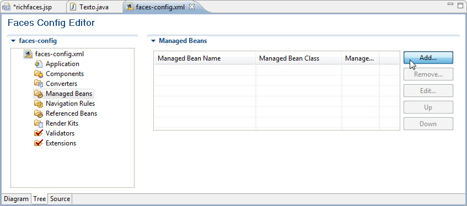467x206 pixels.
Task: Collapse the Managed Beans section
Action: click(153, 41)
